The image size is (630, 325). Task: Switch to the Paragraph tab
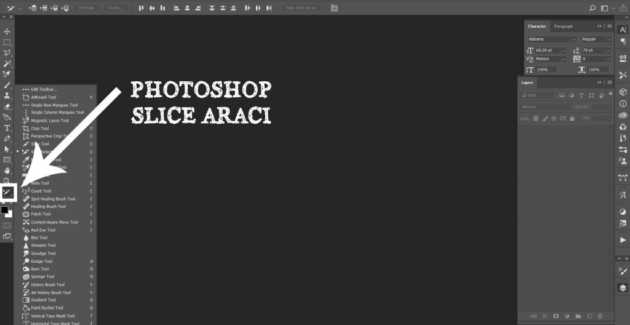click(564, 26)
